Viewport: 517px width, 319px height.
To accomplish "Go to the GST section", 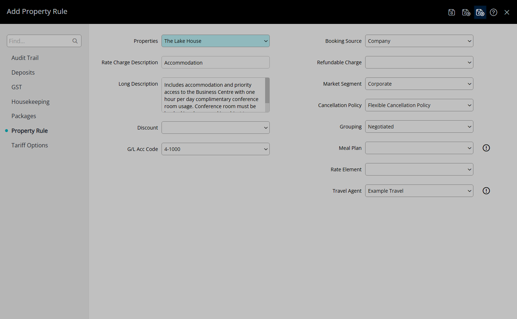I will tap(16, 87).
